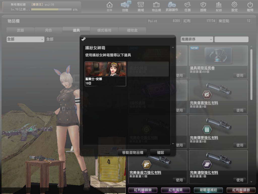Open the 設定 settings gear icon
Image resolution: width=258 pixels, height=194 pixels.
235,7
